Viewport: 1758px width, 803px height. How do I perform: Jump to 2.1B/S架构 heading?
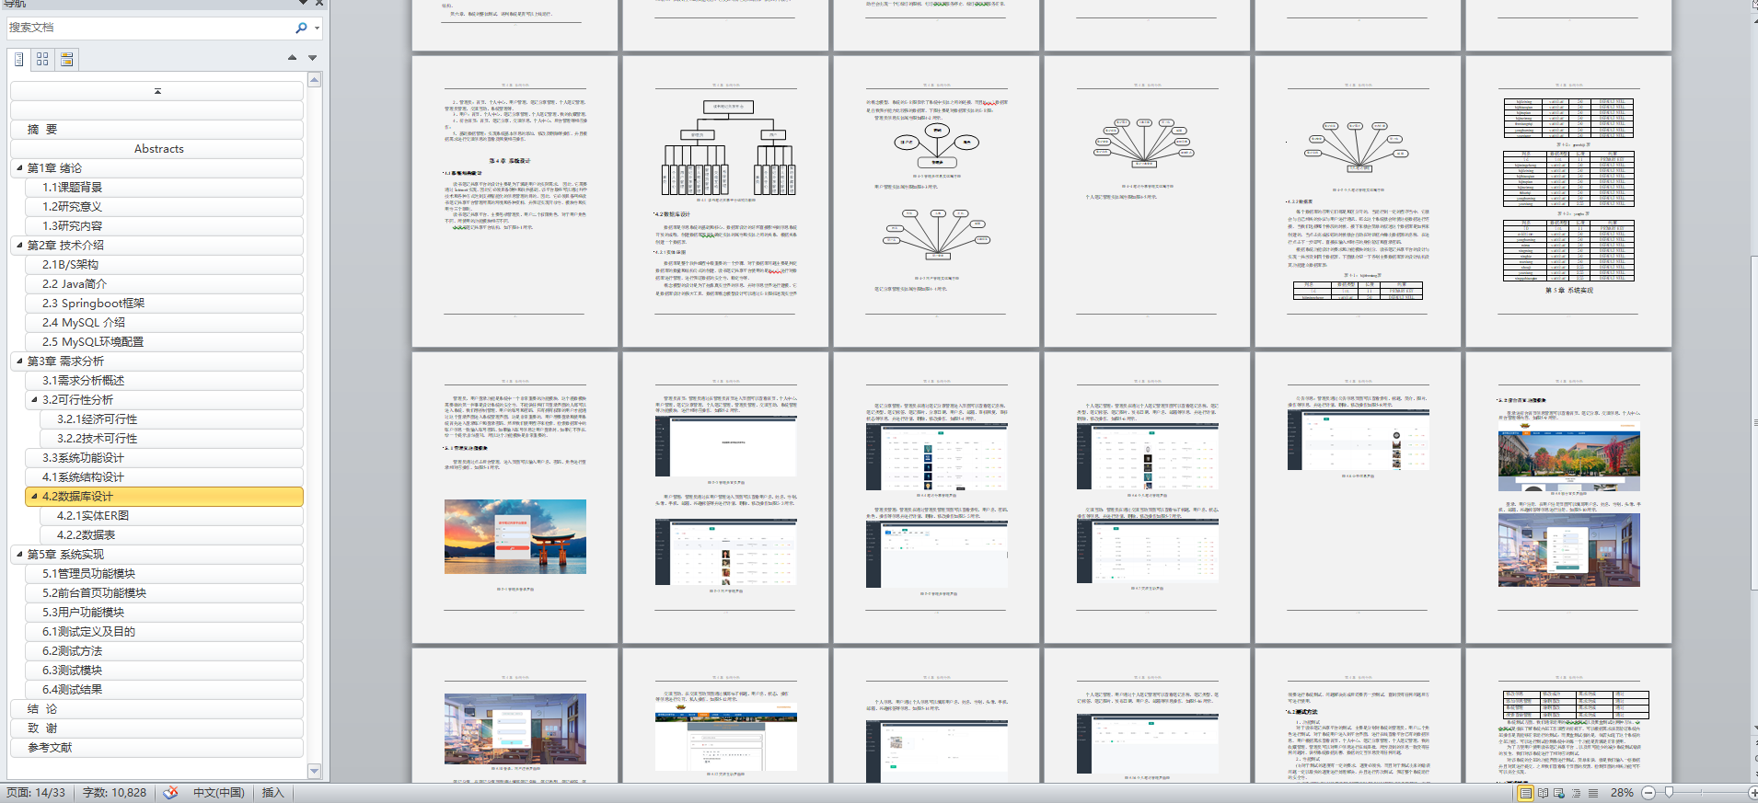[164, 265]
